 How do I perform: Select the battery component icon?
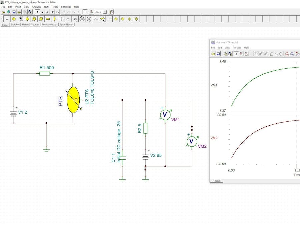21,19
